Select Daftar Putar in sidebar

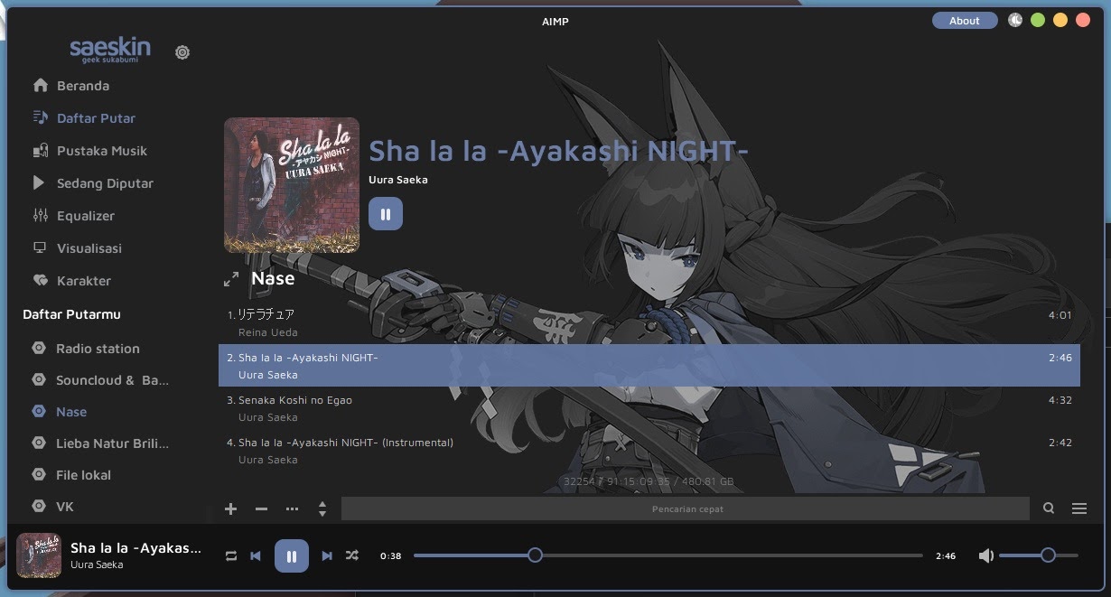coord(83,118)
